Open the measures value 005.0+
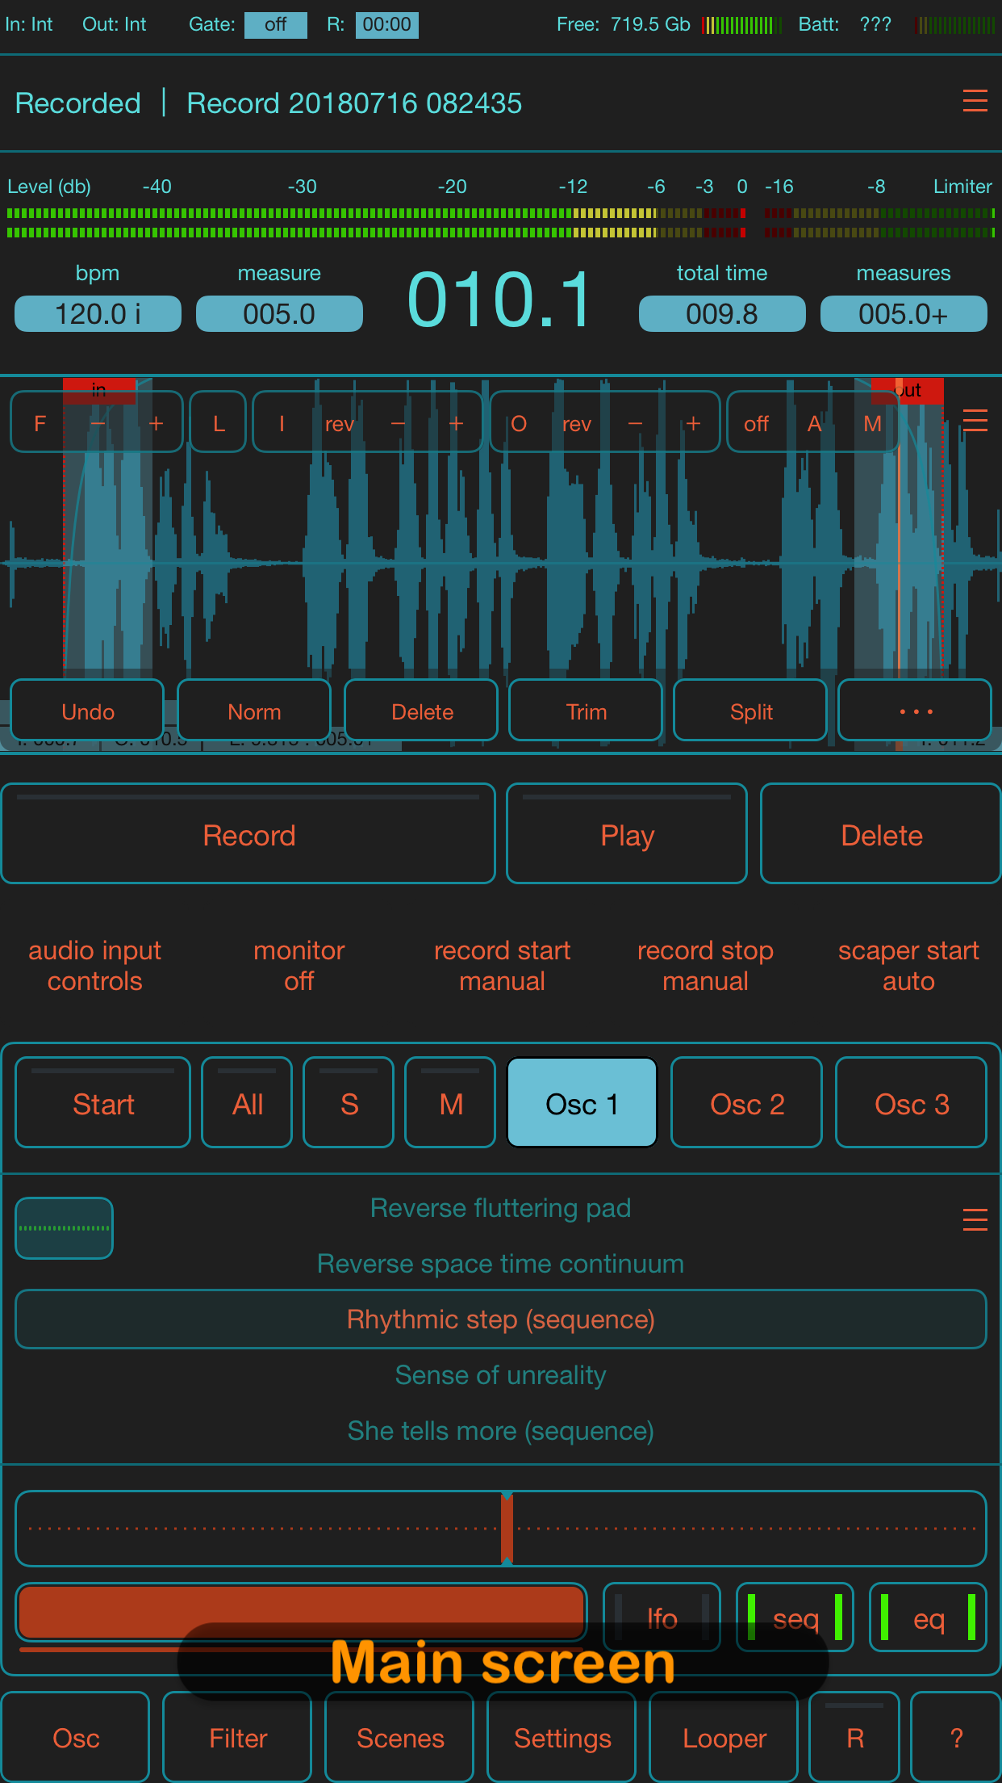The height and width of the screenshot is (1783, 1002). click(904, 313)
